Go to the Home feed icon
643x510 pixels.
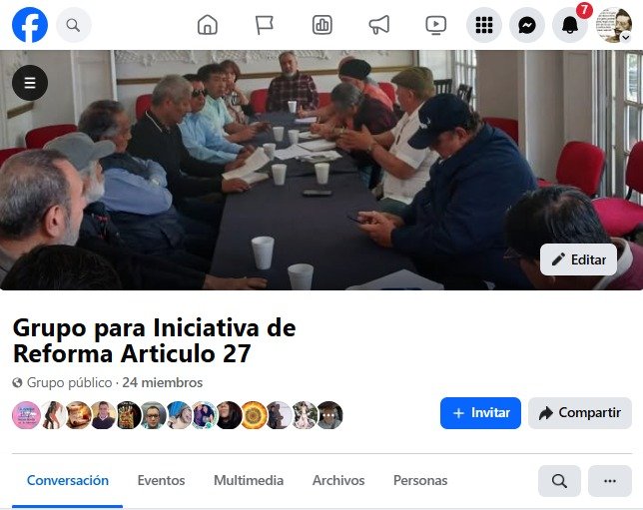point(208,25)
